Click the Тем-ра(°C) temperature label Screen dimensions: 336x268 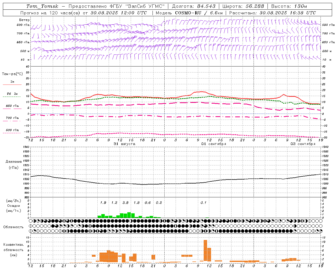pos(12,74)
